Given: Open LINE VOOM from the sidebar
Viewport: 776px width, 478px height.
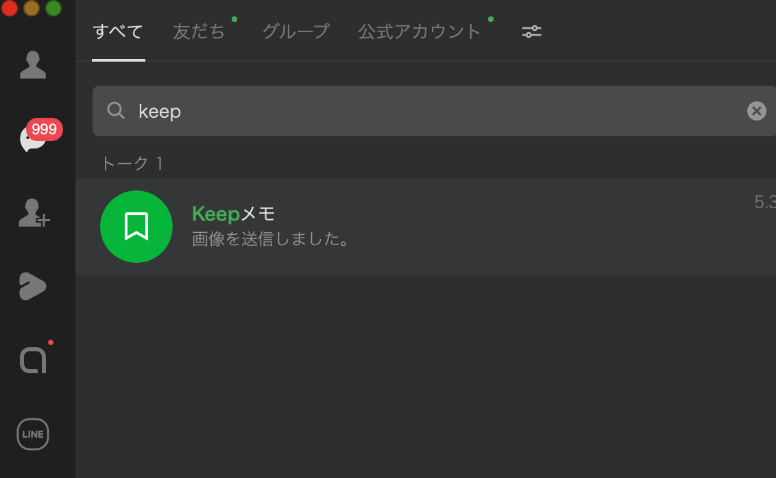Looking at the screenshot, I should click(32, 286).
